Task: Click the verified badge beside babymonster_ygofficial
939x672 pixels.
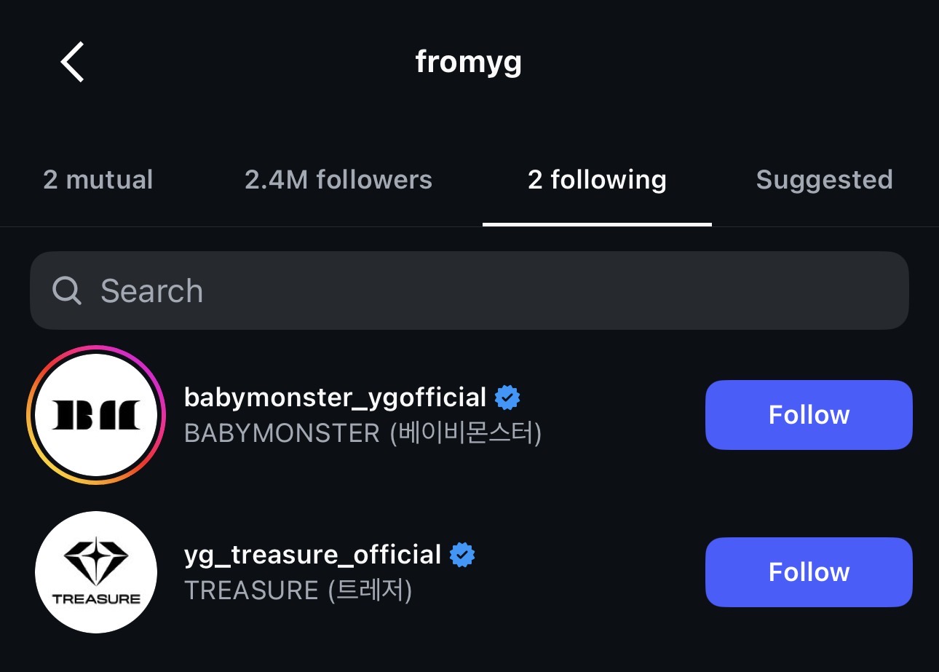Action: tap(507, 398)
